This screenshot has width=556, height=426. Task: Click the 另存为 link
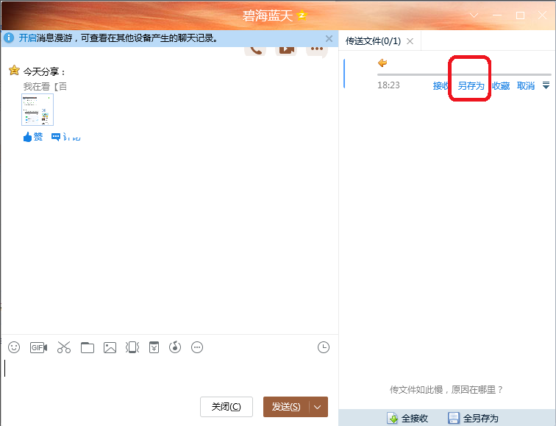(471, 86)
